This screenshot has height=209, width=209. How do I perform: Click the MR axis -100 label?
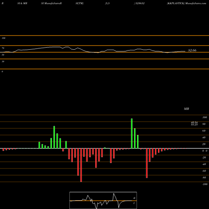(x=205, y=184)
